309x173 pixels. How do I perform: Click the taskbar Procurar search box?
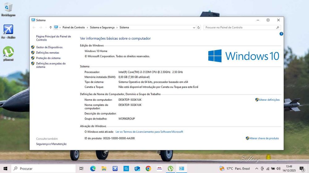pos(43,168)
